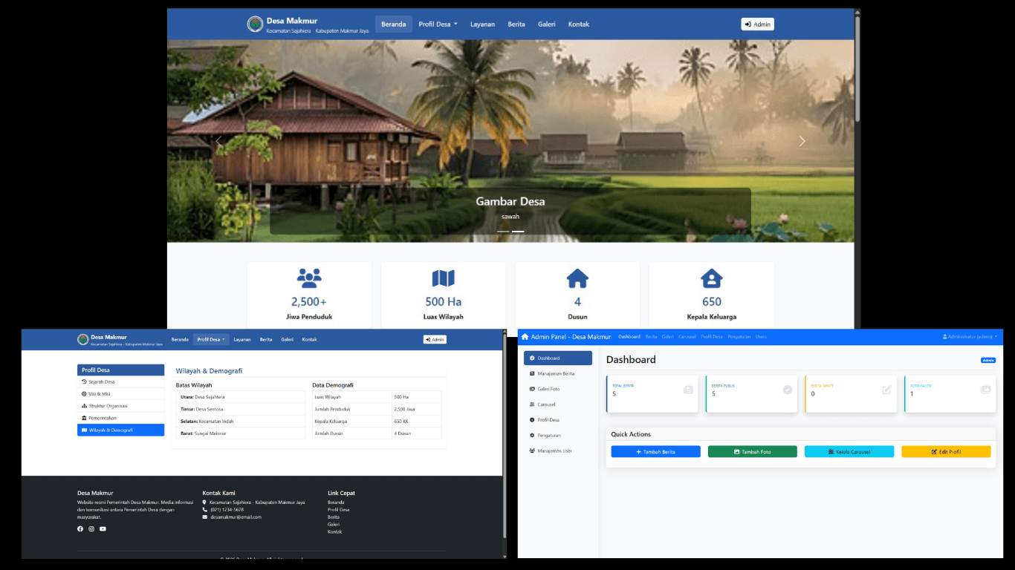Open Struktur Organisasi in the Profil Desa sidebar

[120, 406]
